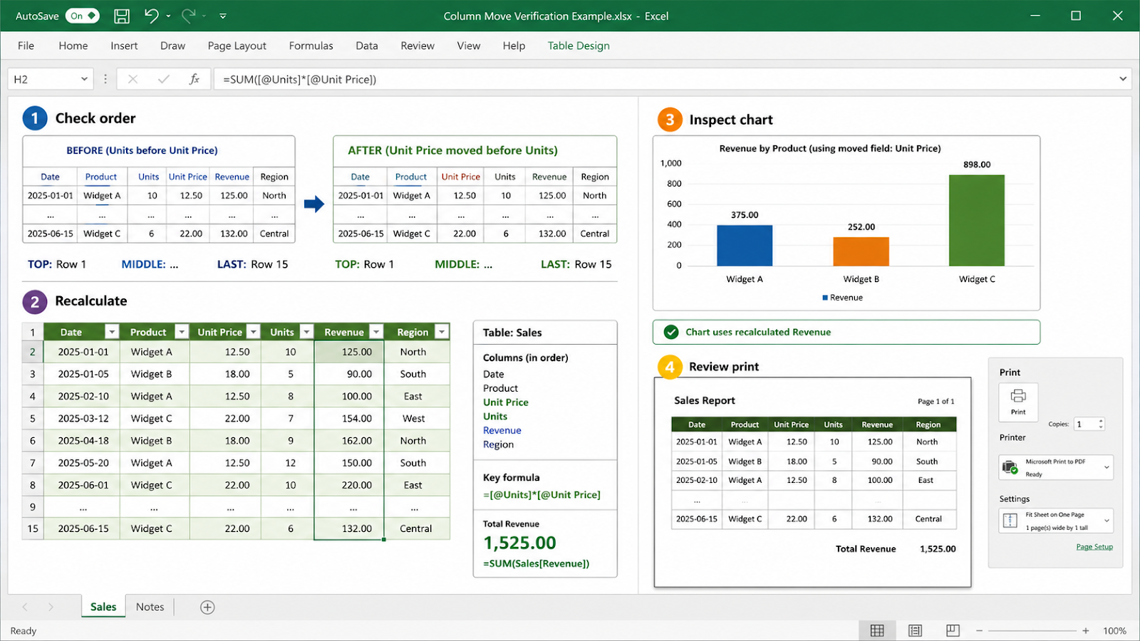Switch to the Home ribbon tab
1140x641 pixels.
pyautogui.click(x=73, y=46)
